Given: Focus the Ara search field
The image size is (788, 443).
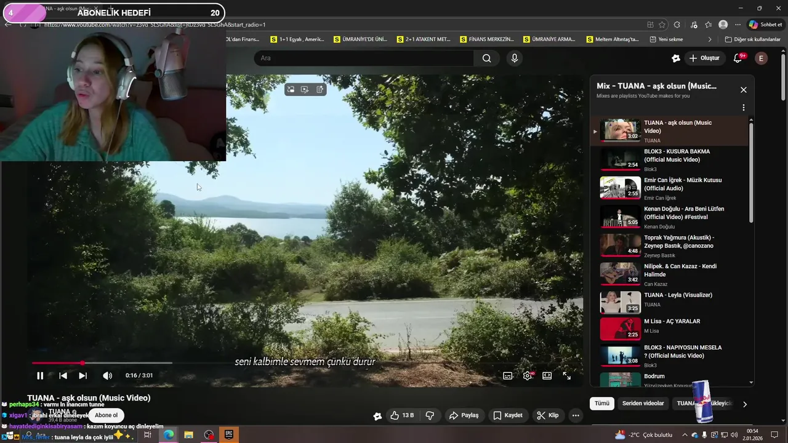Looking at the screenshot, I should point(363,58).
